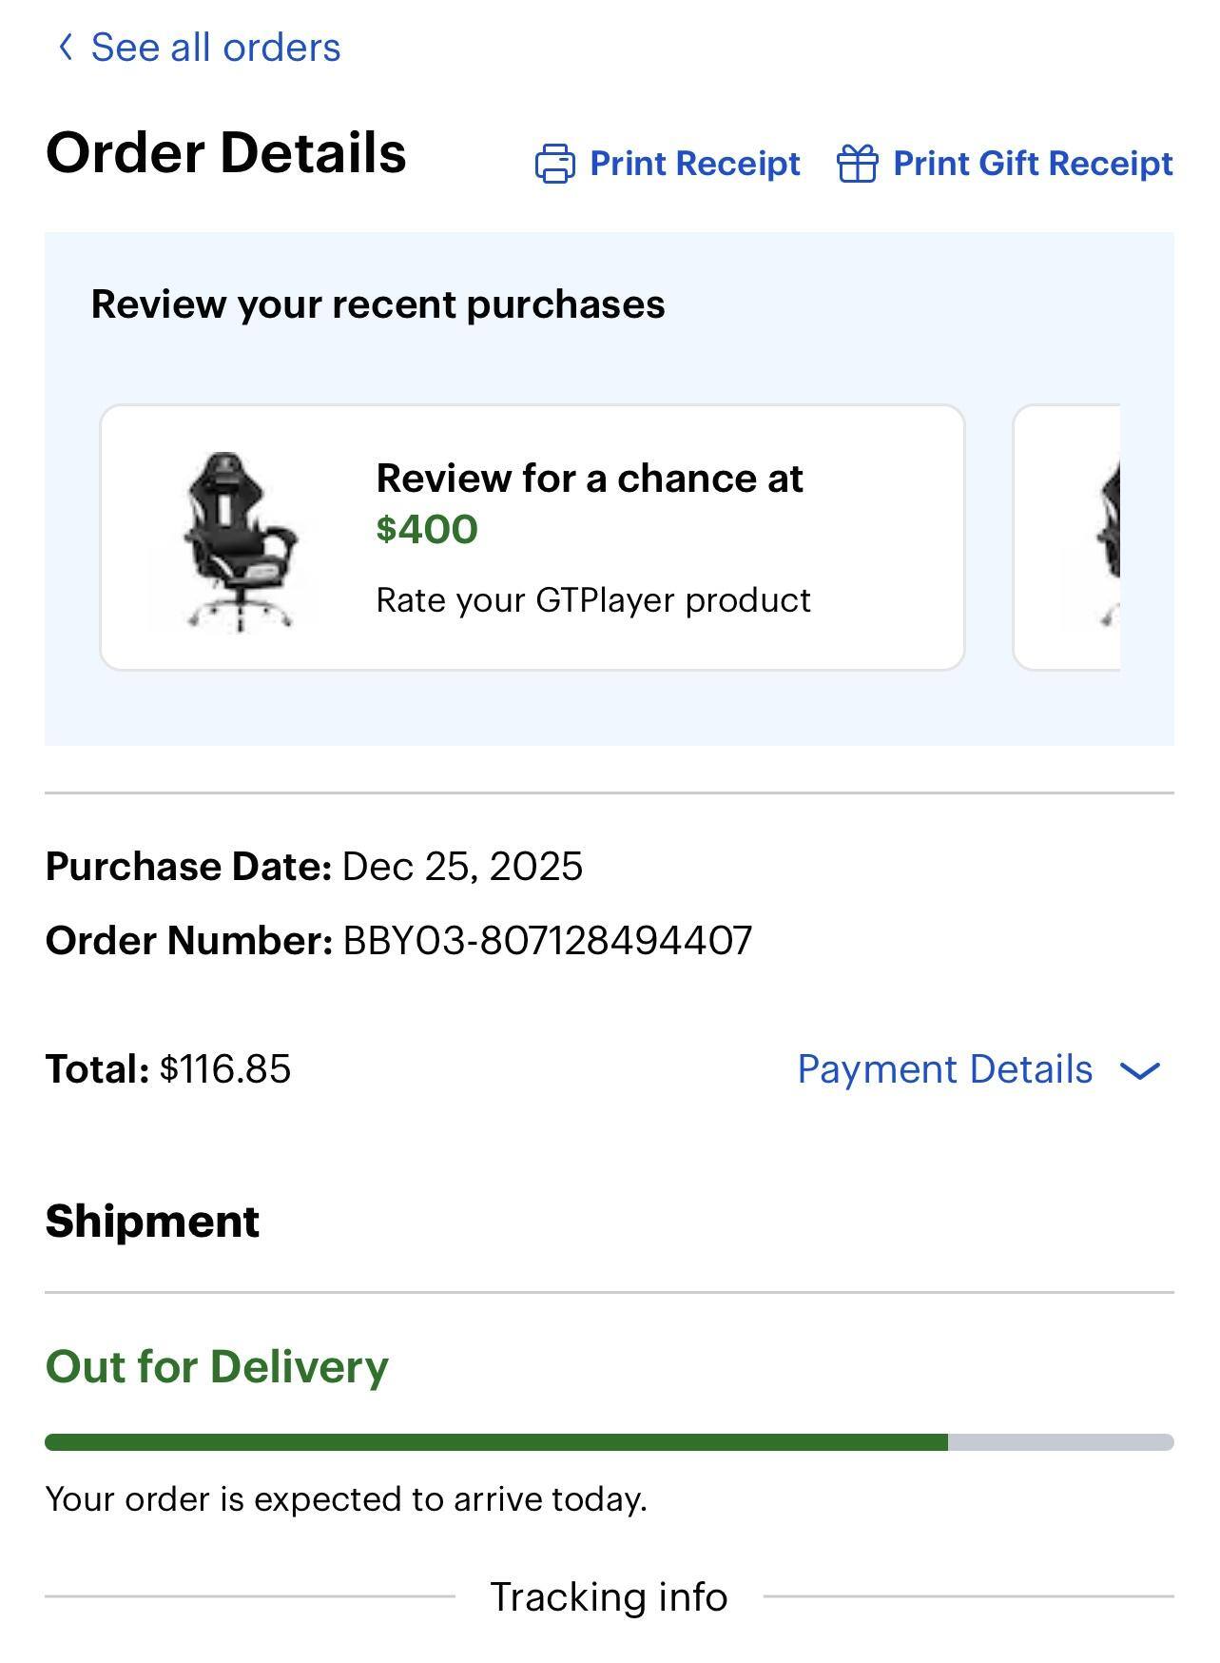Select the Print Receipt text link
This screenshot has height=1663, width=1220.
(694, 164)
